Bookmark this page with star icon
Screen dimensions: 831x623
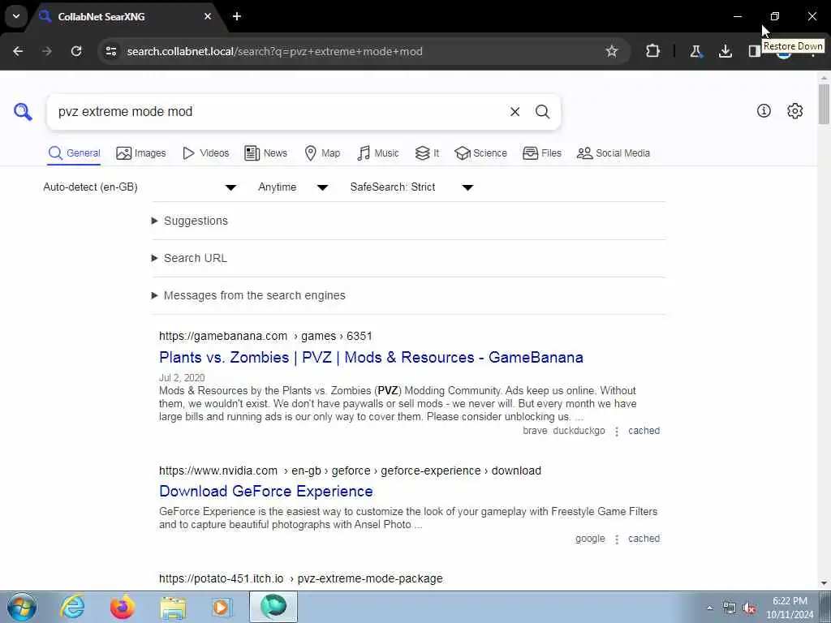(612, 51)
